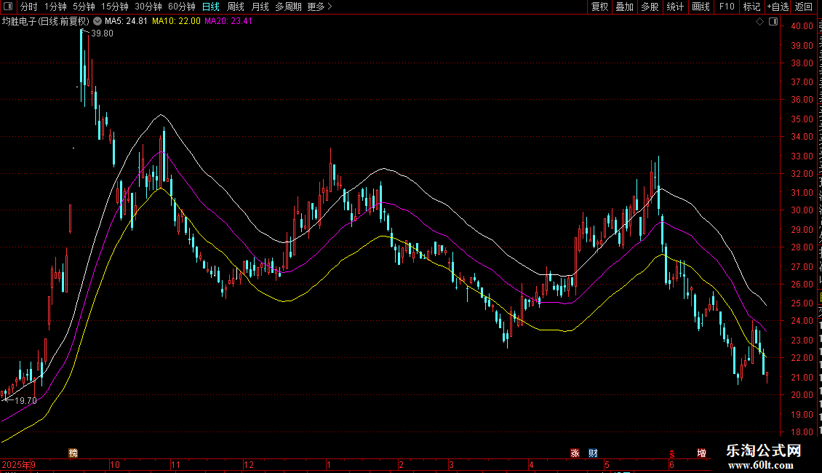Click the 25.00 price axis label
The image size is (822, 473).
click(x=802, y=303)
